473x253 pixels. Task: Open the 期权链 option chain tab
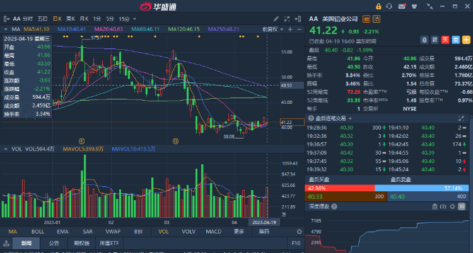click(x=83, y=244)
